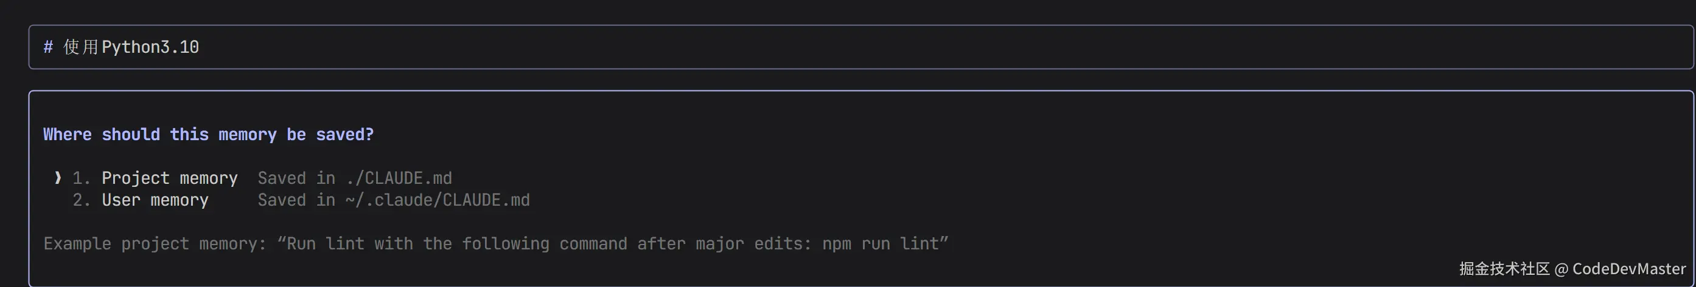The height and width of the screenshot is (287, 1696).
Task: Click the word "memory" in the heading question
Action: pos(248,135)
